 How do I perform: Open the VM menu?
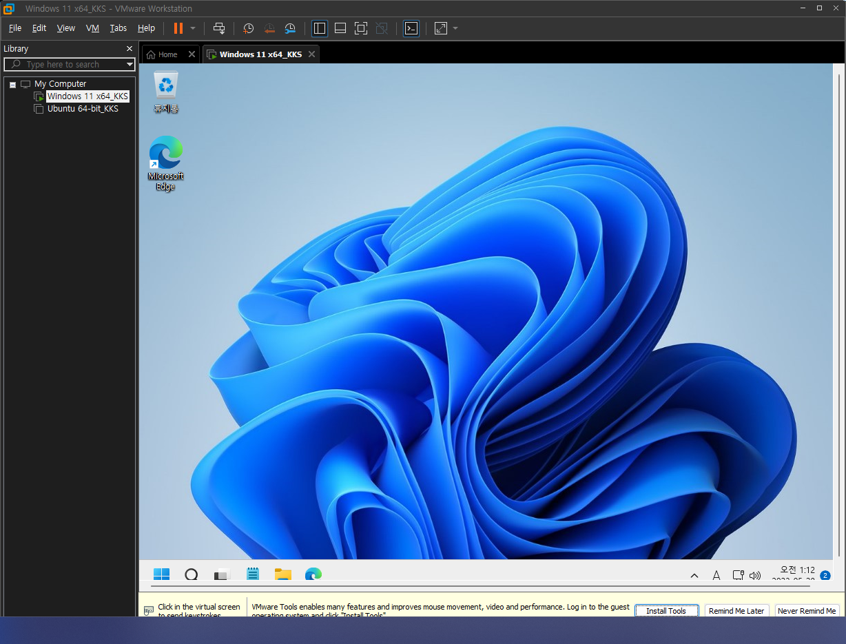pos(92,28)
